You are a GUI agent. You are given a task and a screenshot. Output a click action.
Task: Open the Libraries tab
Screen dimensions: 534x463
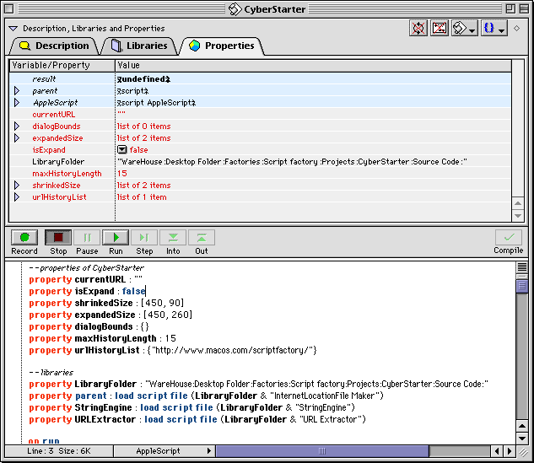[x=140, y=46]
